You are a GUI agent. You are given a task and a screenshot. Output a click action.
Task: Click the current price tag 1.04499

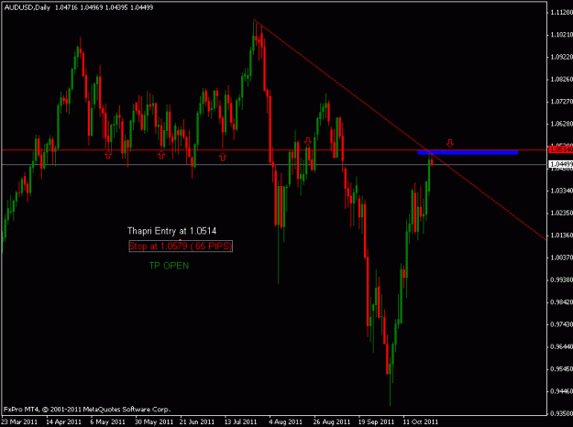coord(561,164)
